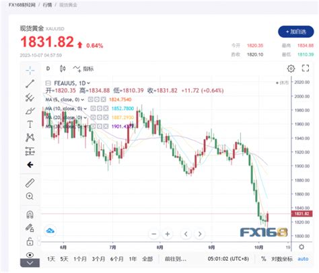Click the cloud save chart icon
The height and width of the screenshot is (273, 319).
coord(50,231)
